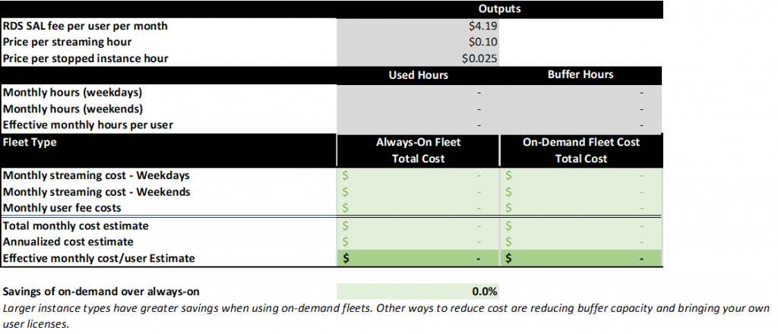Click Effective monthly hours per user label
Screen dimensions: 778x334
tap(88, 125)
